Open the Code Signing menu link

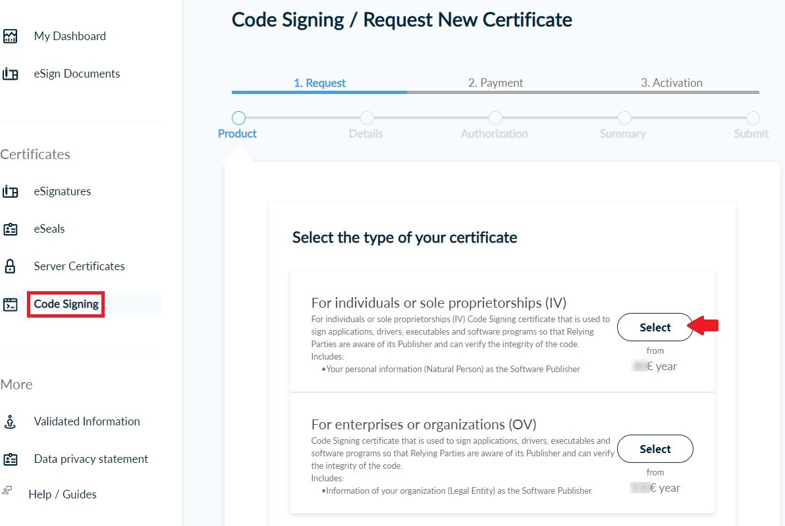tap(66, 304)
